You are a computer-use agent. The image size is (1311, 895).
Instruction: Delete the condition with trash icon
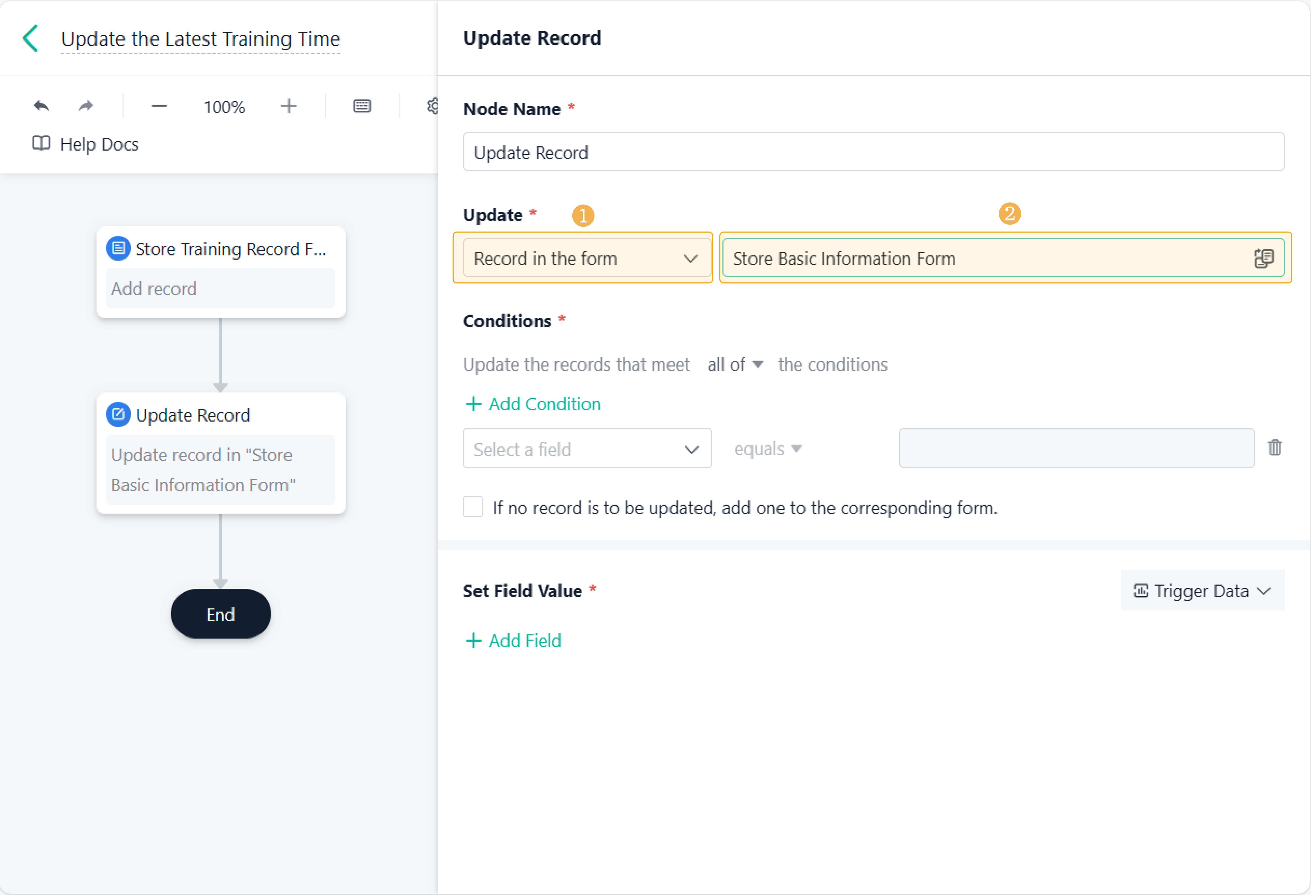1274,448
